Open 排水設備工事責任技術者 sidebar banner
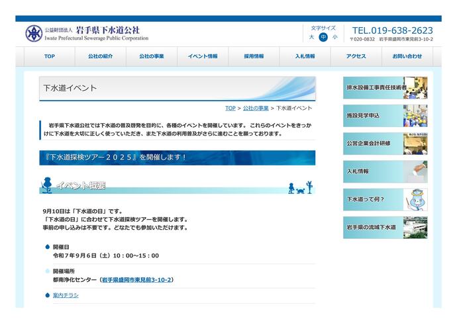457x323 pixels. [x=385, y=87]
